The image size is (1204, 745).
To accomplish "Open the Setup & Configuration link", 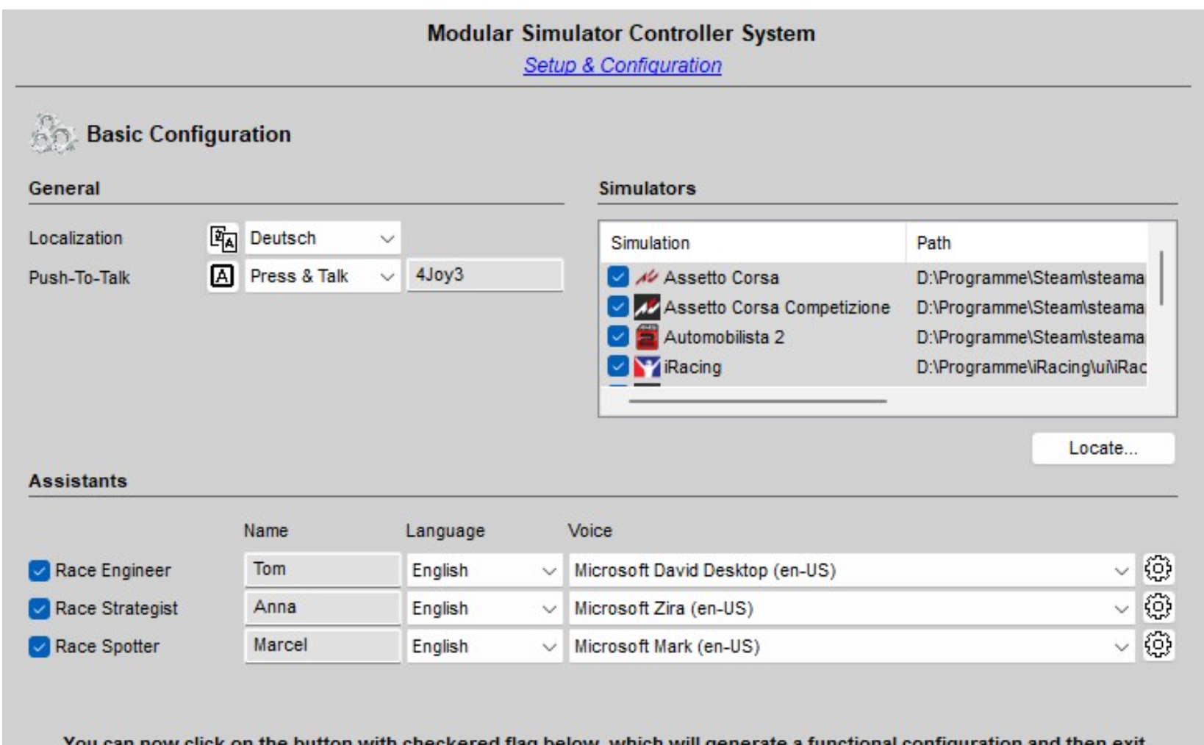I will tap(623, 65).
